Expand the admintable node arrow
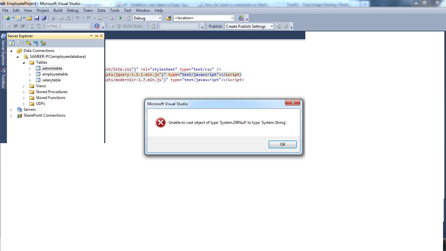 coord(30,68)
